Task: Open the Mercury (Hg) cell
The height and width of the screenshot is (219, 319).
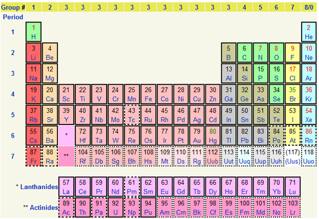Action: (213, 136)
